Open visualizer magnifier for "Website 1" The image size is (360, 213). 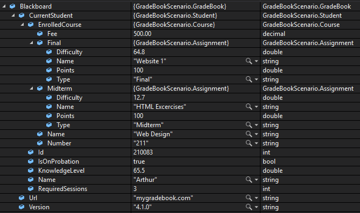coord(249,61)
